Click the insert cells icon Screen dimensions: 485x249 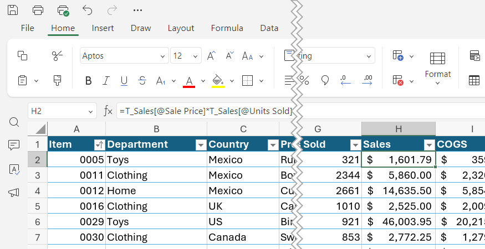point(398,55)
